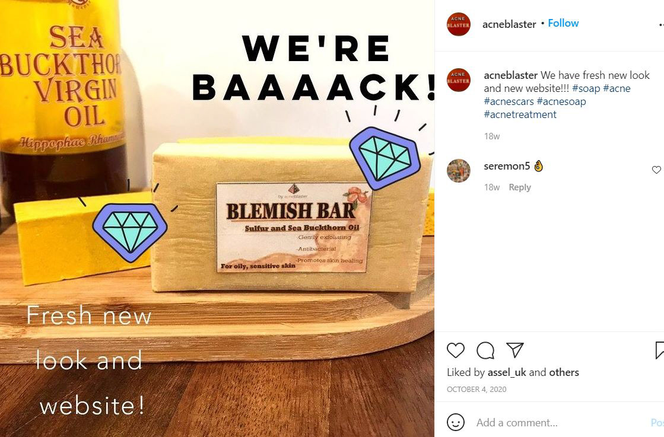Save post with the bookmark icon

(659, 350)
